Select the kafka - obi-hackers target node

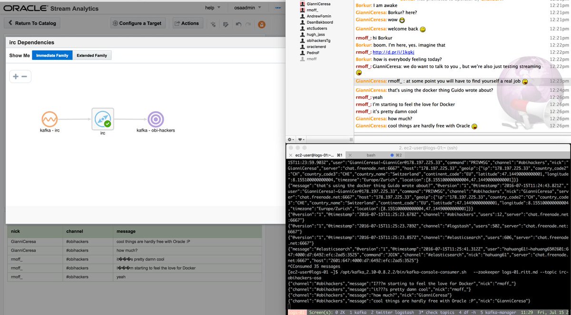click(x=156, y=119)
